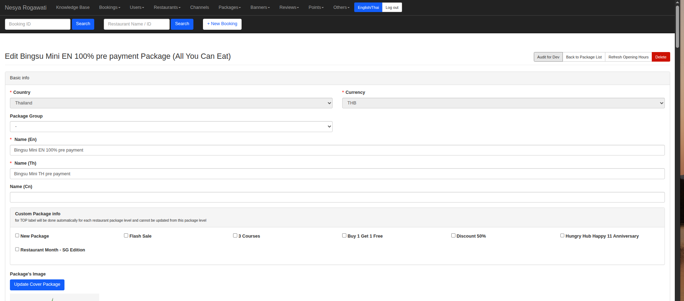Click the red Delete button
The width and height of the screenshot is (684, 301).
coord(661,57)
